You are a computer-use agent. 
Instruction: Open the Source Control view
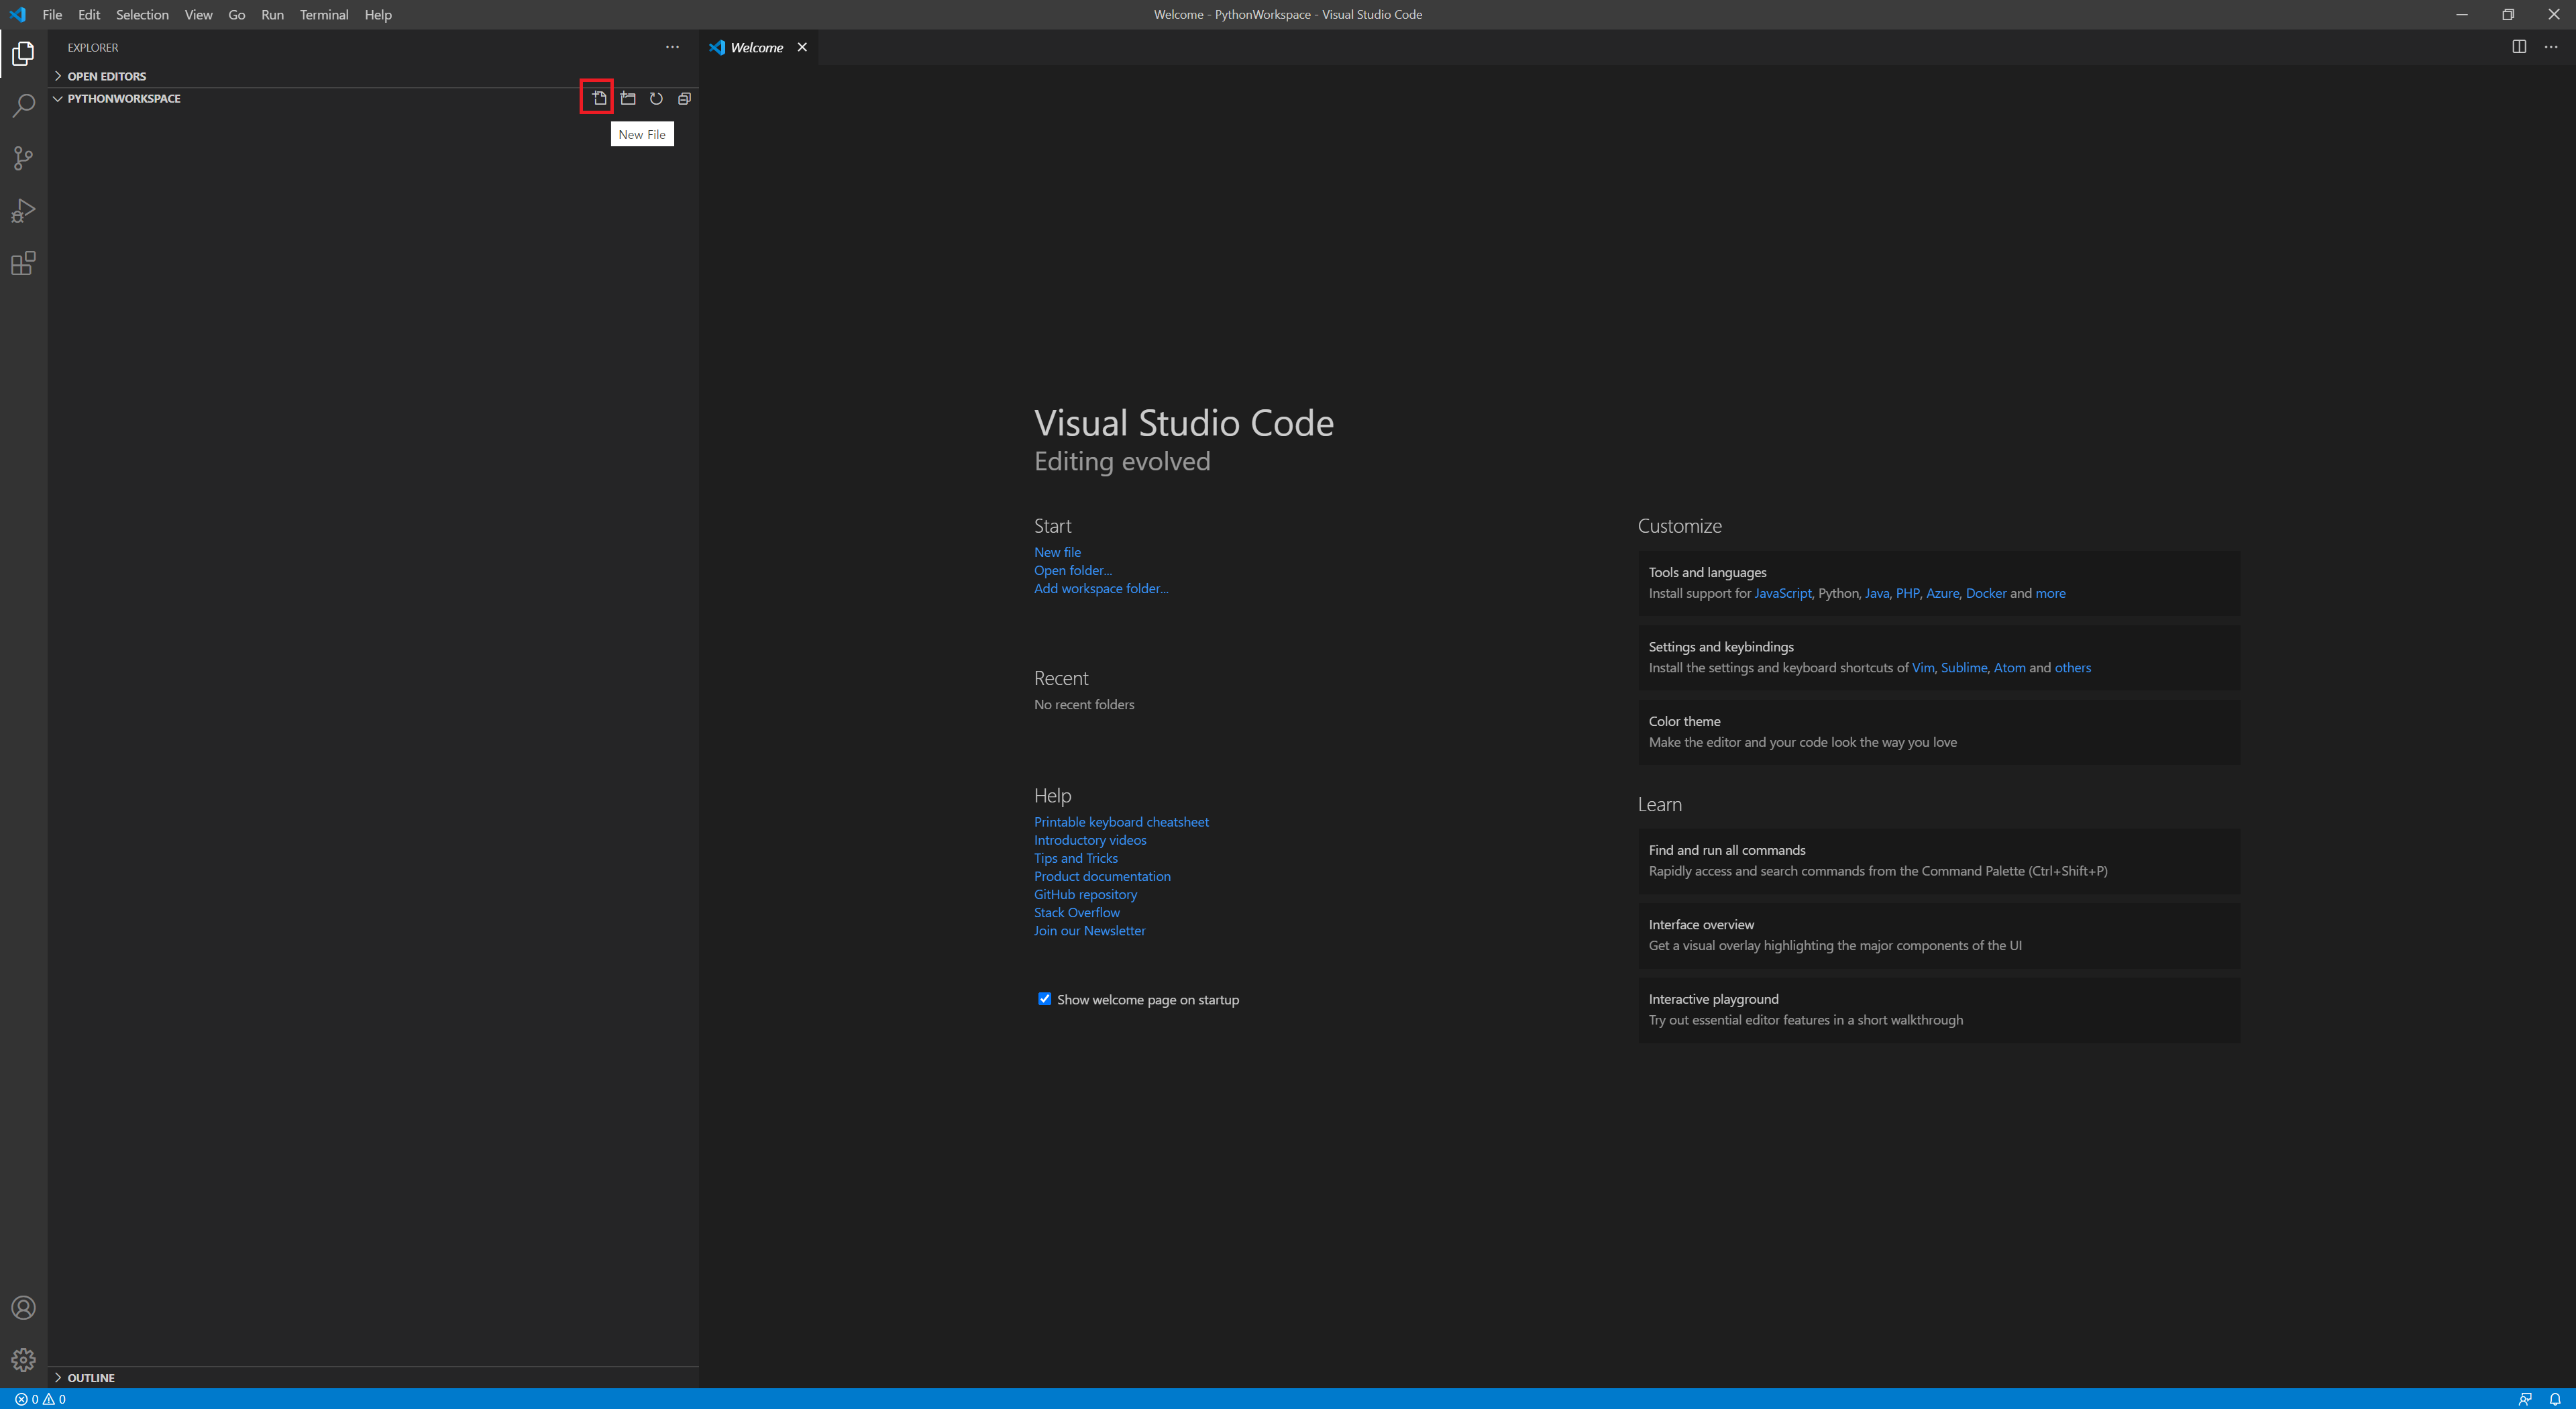(23, 158)
